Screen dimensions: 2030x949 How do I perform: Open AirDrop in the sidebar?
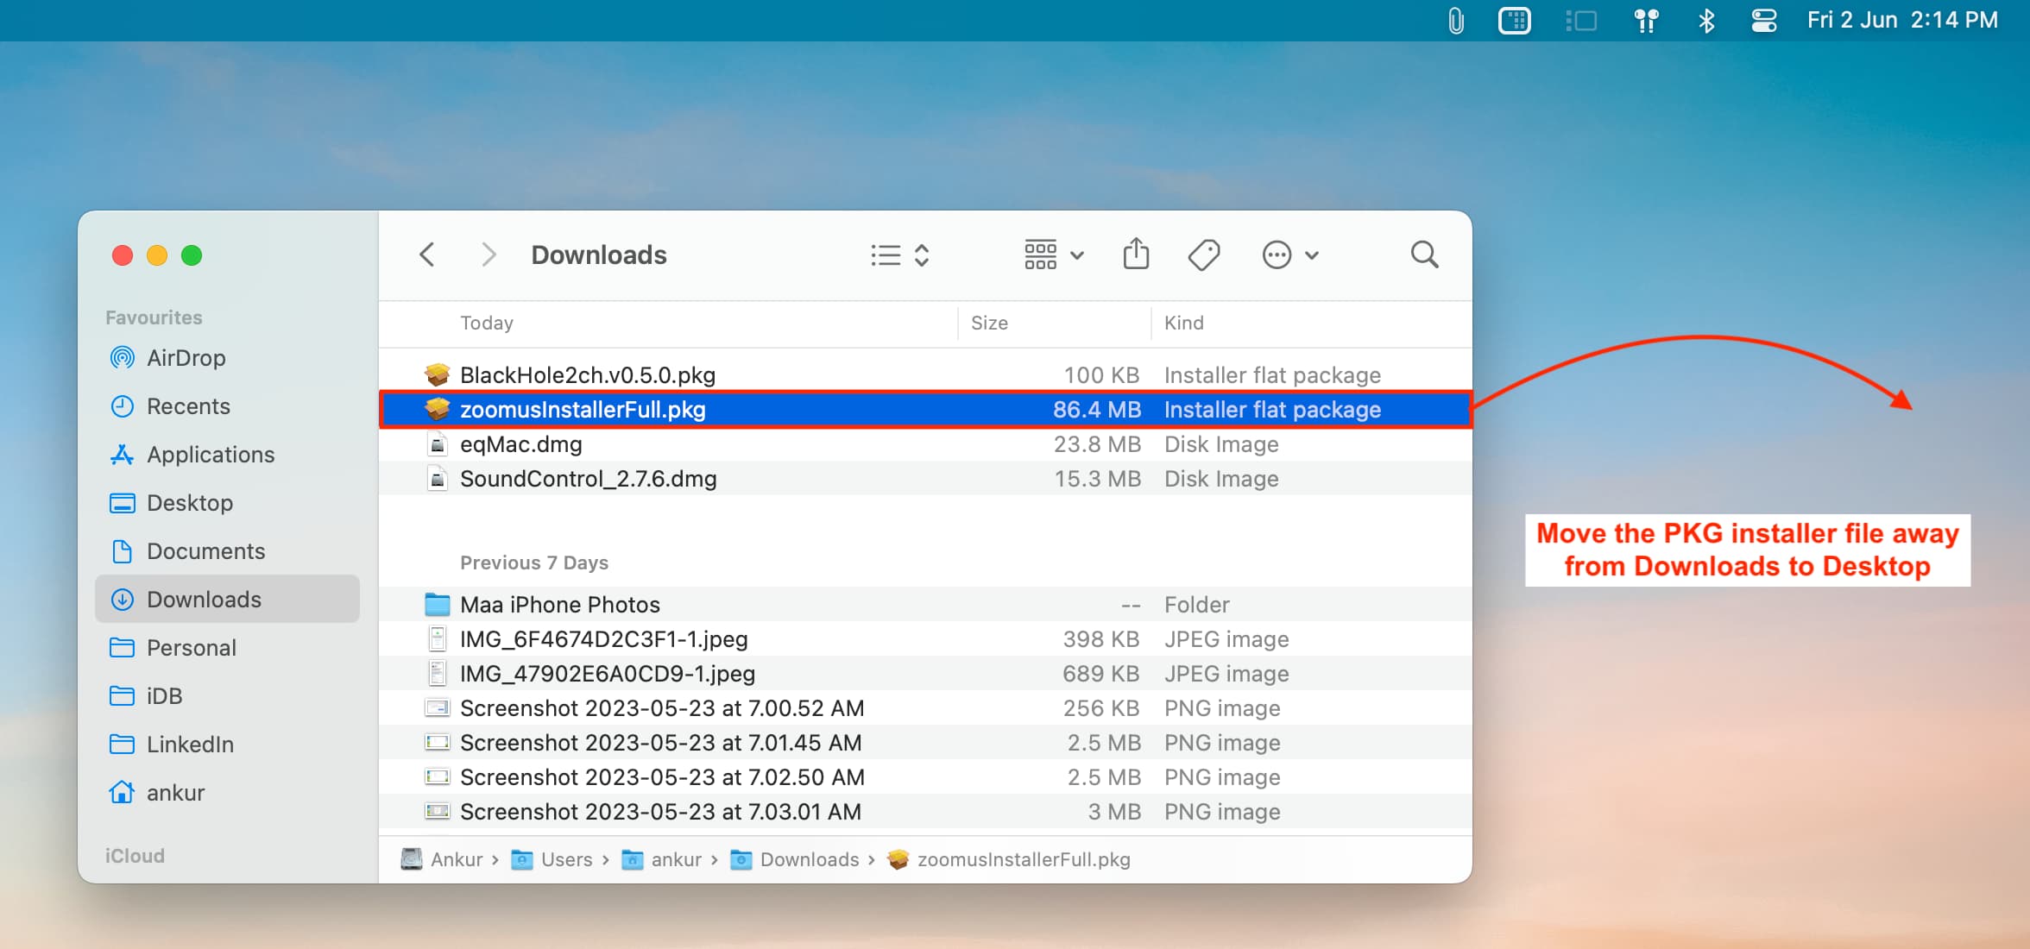(x=228, y=357)
